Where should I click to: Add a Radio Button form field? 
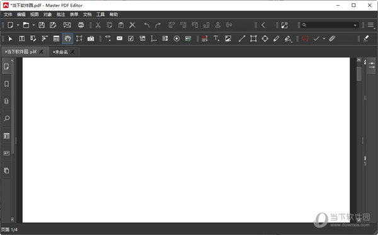[176, 38]
